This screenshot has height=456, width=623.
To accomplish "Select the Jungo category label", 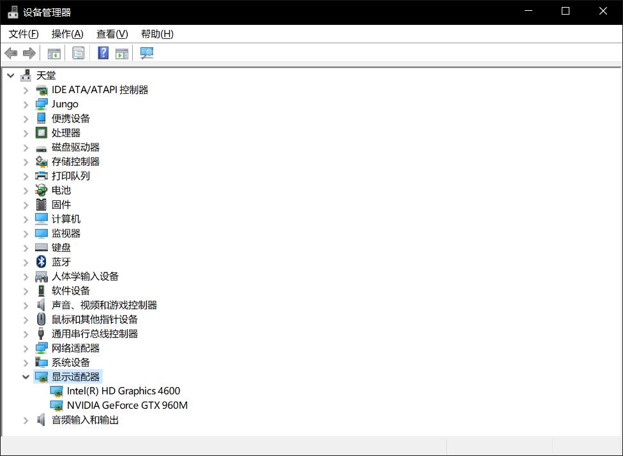I will pos(64,104).
